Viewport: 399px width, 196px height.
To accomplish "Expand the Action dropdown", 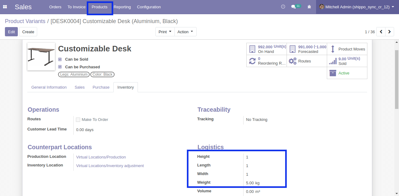I will (185, 32).
